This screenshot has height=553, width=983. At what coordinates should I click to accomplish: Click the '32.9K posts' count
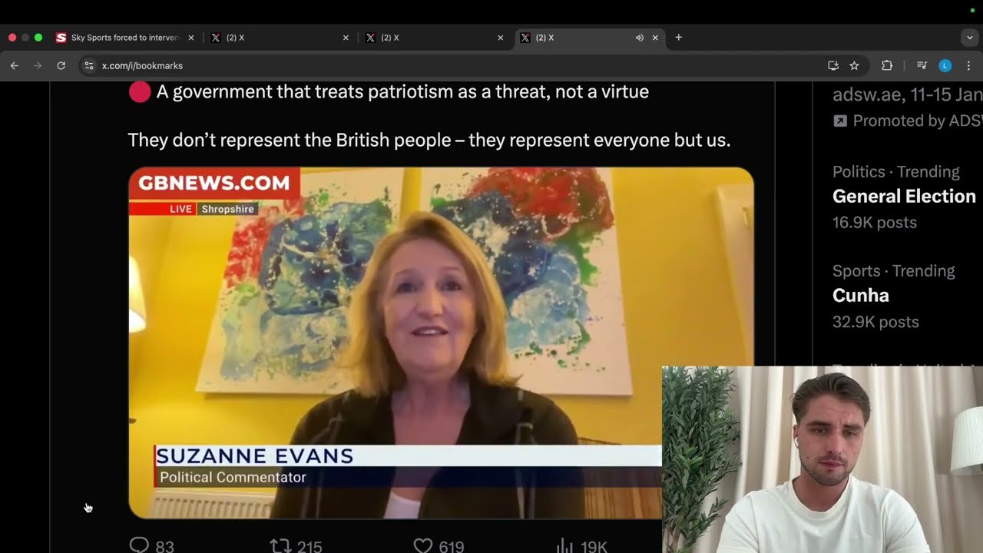875,322
